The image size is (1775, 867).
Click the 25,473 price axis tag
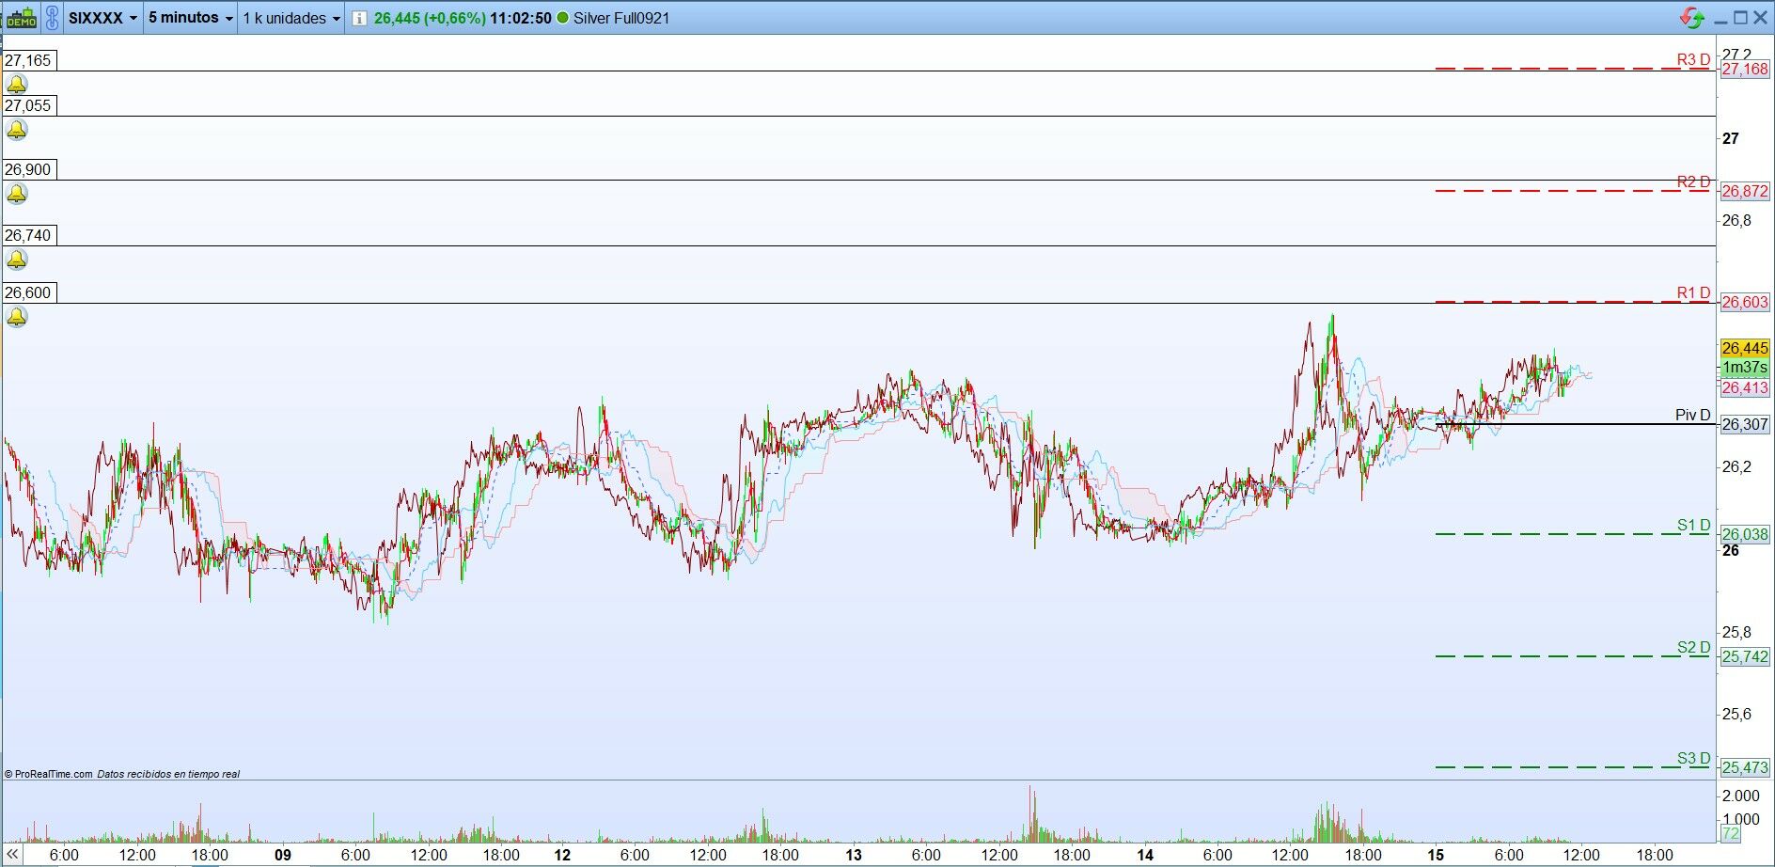(1745, 767)
